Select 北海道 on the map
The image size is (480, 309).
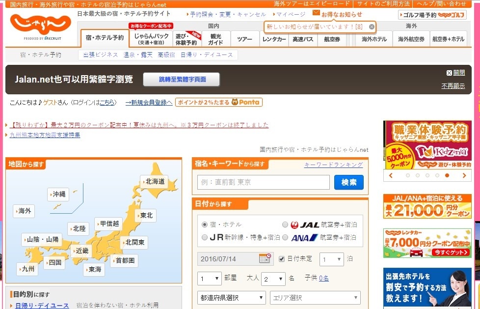[x=154, y=181]
